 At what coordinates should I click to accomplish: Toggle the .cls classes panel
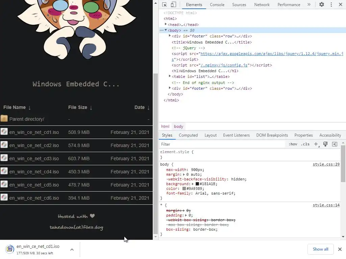pyautogui.click(x=305, y=144)
